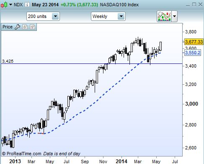Viewport: 204px width, 164px height.
Task: Click the indicators and trading systems icon
Action: coord(164,16)
